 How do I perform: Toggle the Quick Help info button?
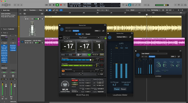tap(6, 5)
